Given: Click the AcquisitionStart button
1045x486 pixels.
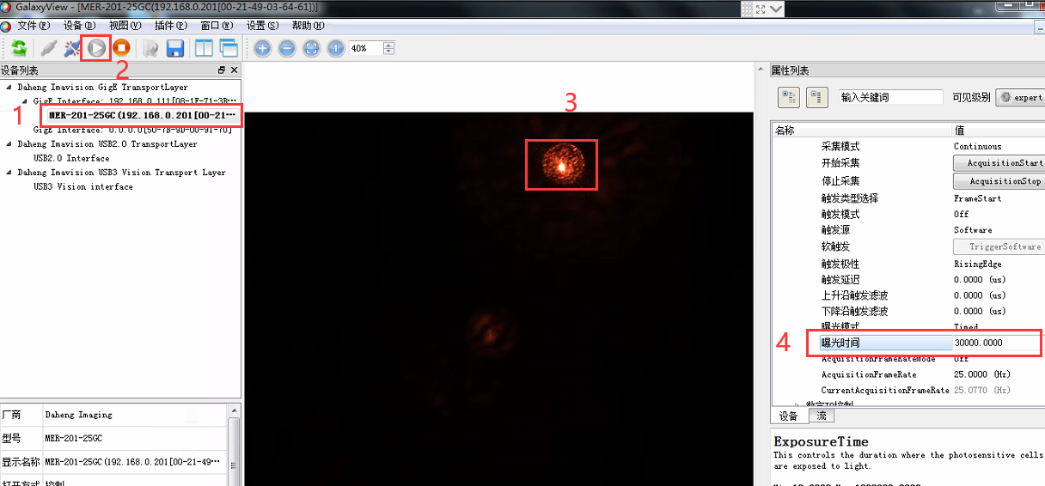Looking at the screenshot, I should 999,162.
